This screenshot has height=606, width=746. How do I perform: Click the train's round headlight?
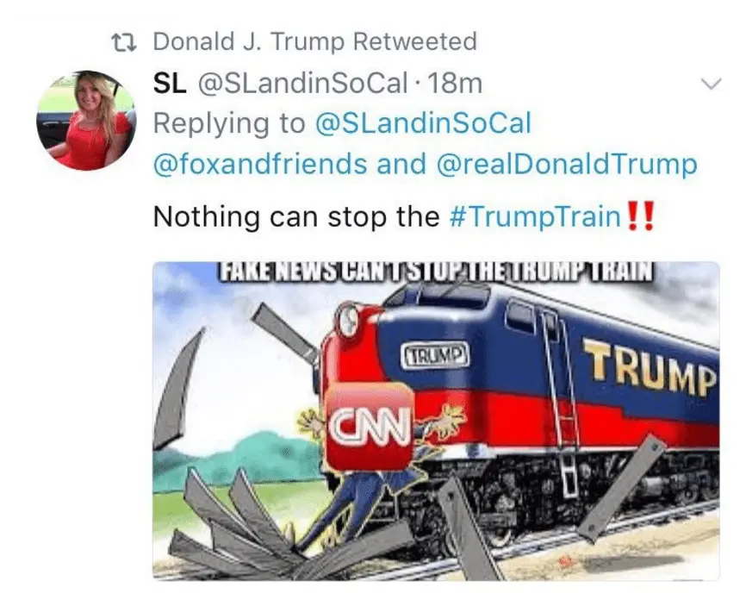click(348, 321)
